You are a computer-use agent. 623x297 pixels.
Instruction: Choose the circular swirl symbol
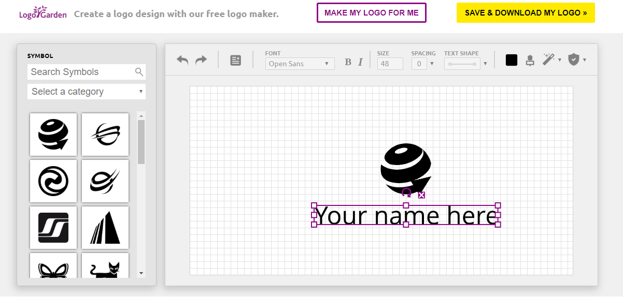pos(53,181)
